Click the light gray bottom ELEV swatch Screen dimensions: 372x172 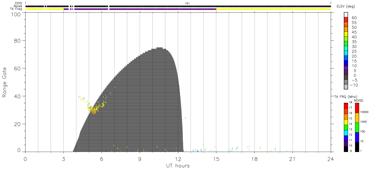point(346,87)
